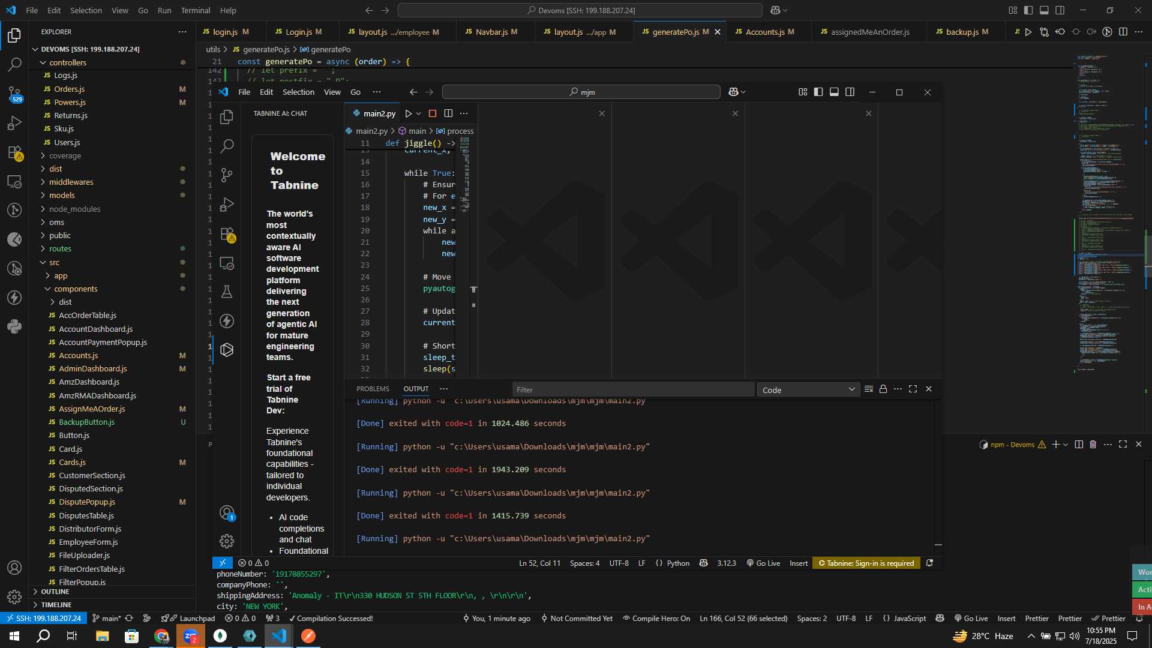Screen dimensions: 1152x648
Task: Click into the output Filter field
Action: [633, 390]
